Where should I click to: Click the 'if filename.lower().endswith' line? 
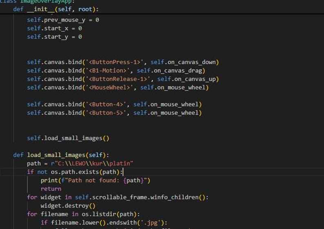tap(104, 223)
